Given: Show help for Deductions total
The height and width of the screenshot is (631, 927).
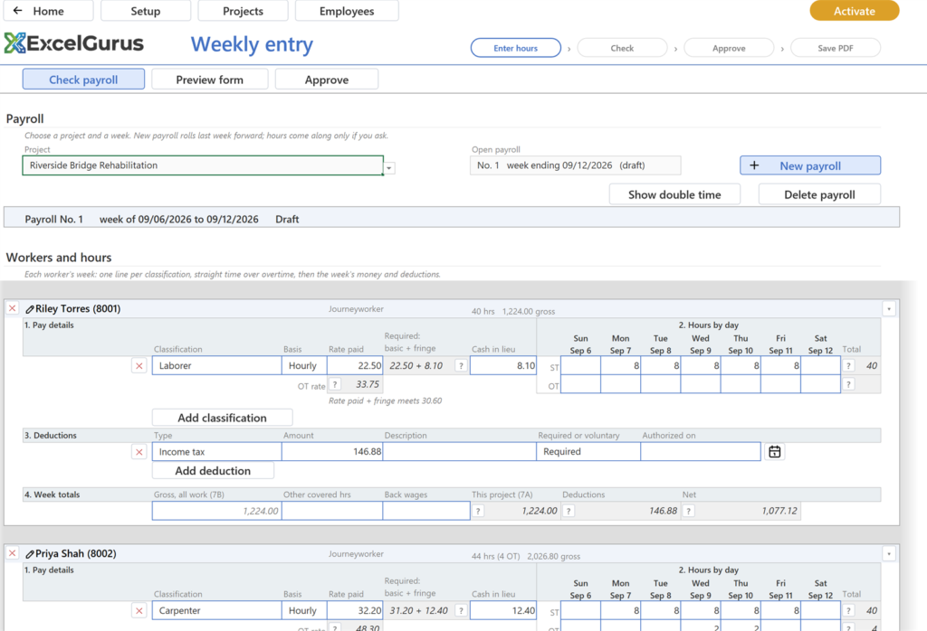Looking at the screenshot, I should tap(569, 511).
